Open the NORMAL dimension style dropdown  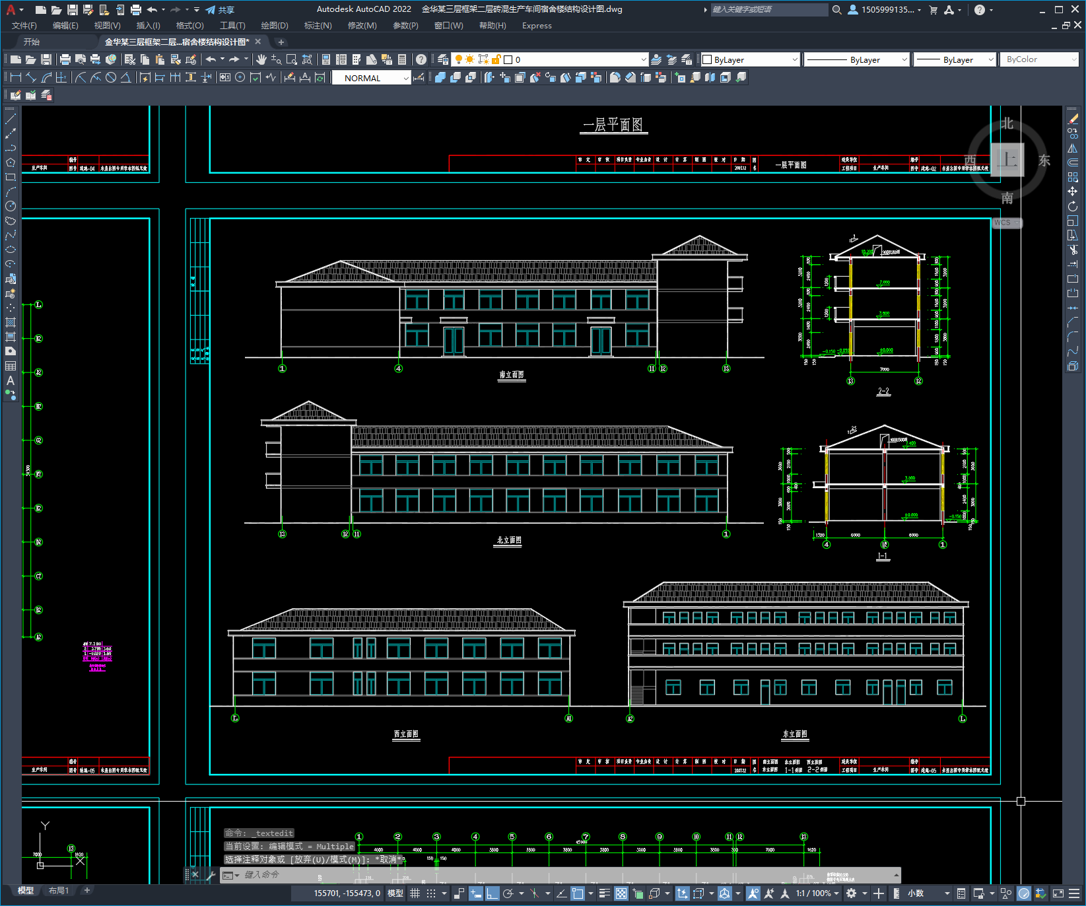(372, 78)
